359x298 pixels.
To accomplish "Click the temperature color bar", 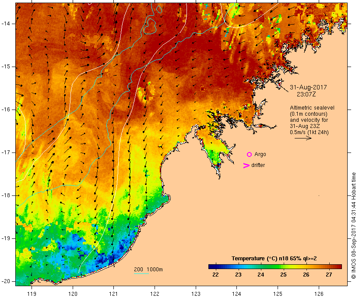I will pyautogui.click(x=275, y=266).
